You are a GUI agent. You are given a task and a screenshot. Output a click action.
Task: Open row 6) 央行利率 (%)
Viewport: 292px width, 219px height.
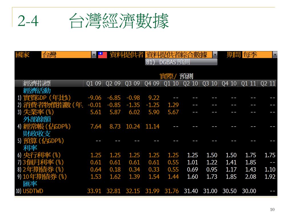coord(39,155)
